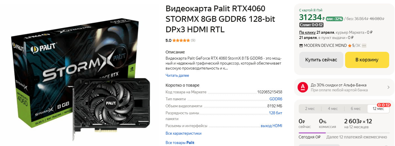Image resolution: width=395 pixels, height=146 pixels.
Task: Select the 4 мес installment option
Action: [x=333, y=108]
